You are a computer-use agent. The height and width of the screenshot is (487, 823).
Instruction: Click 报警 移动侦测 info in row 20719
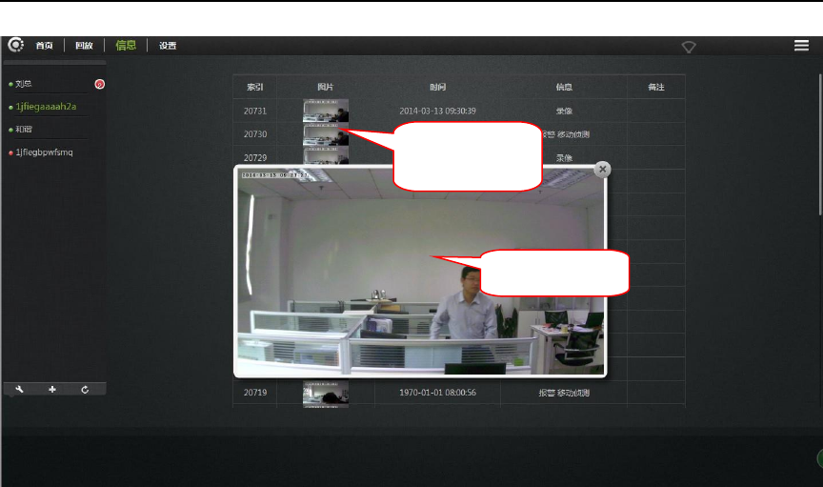pos(564,393)
